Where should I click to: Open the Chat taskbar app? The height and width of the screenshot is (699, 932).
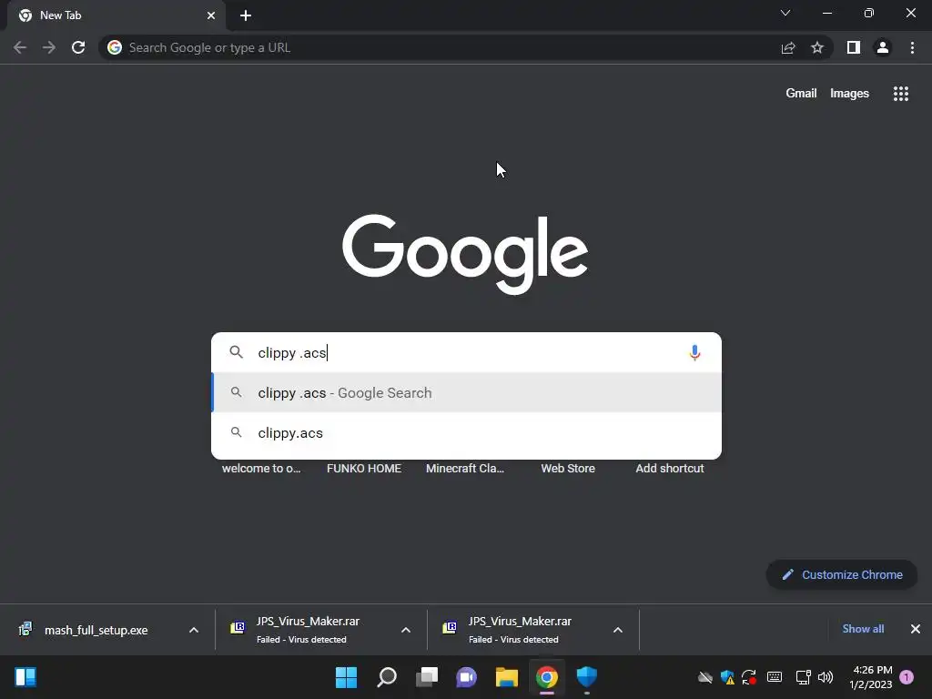pos(467,677)
